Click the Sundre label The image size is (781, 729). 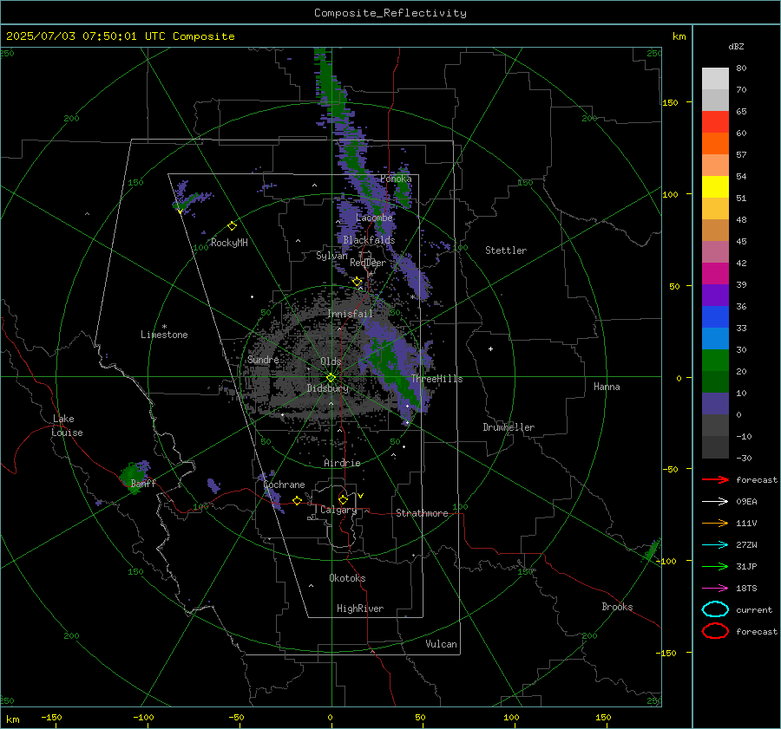click(x=263, y=359)
